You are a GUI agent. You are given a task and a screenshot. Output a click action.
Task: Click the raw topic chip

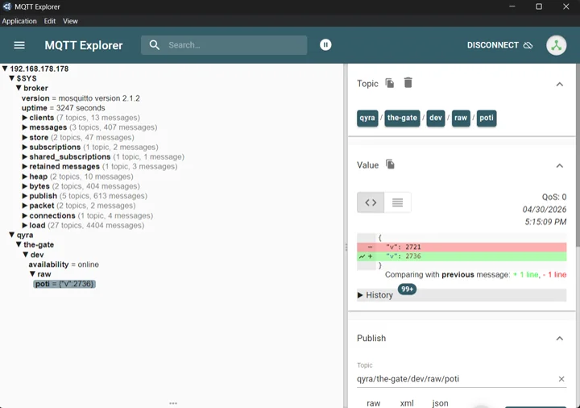coord(461,118)
